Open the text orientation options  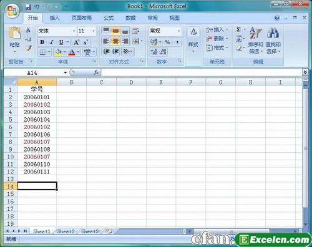126,51
